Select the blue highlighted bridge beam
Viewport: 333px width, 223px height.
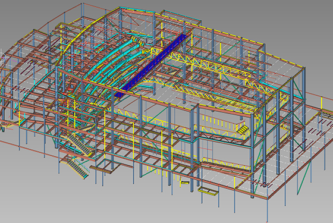tap(151, 65)
